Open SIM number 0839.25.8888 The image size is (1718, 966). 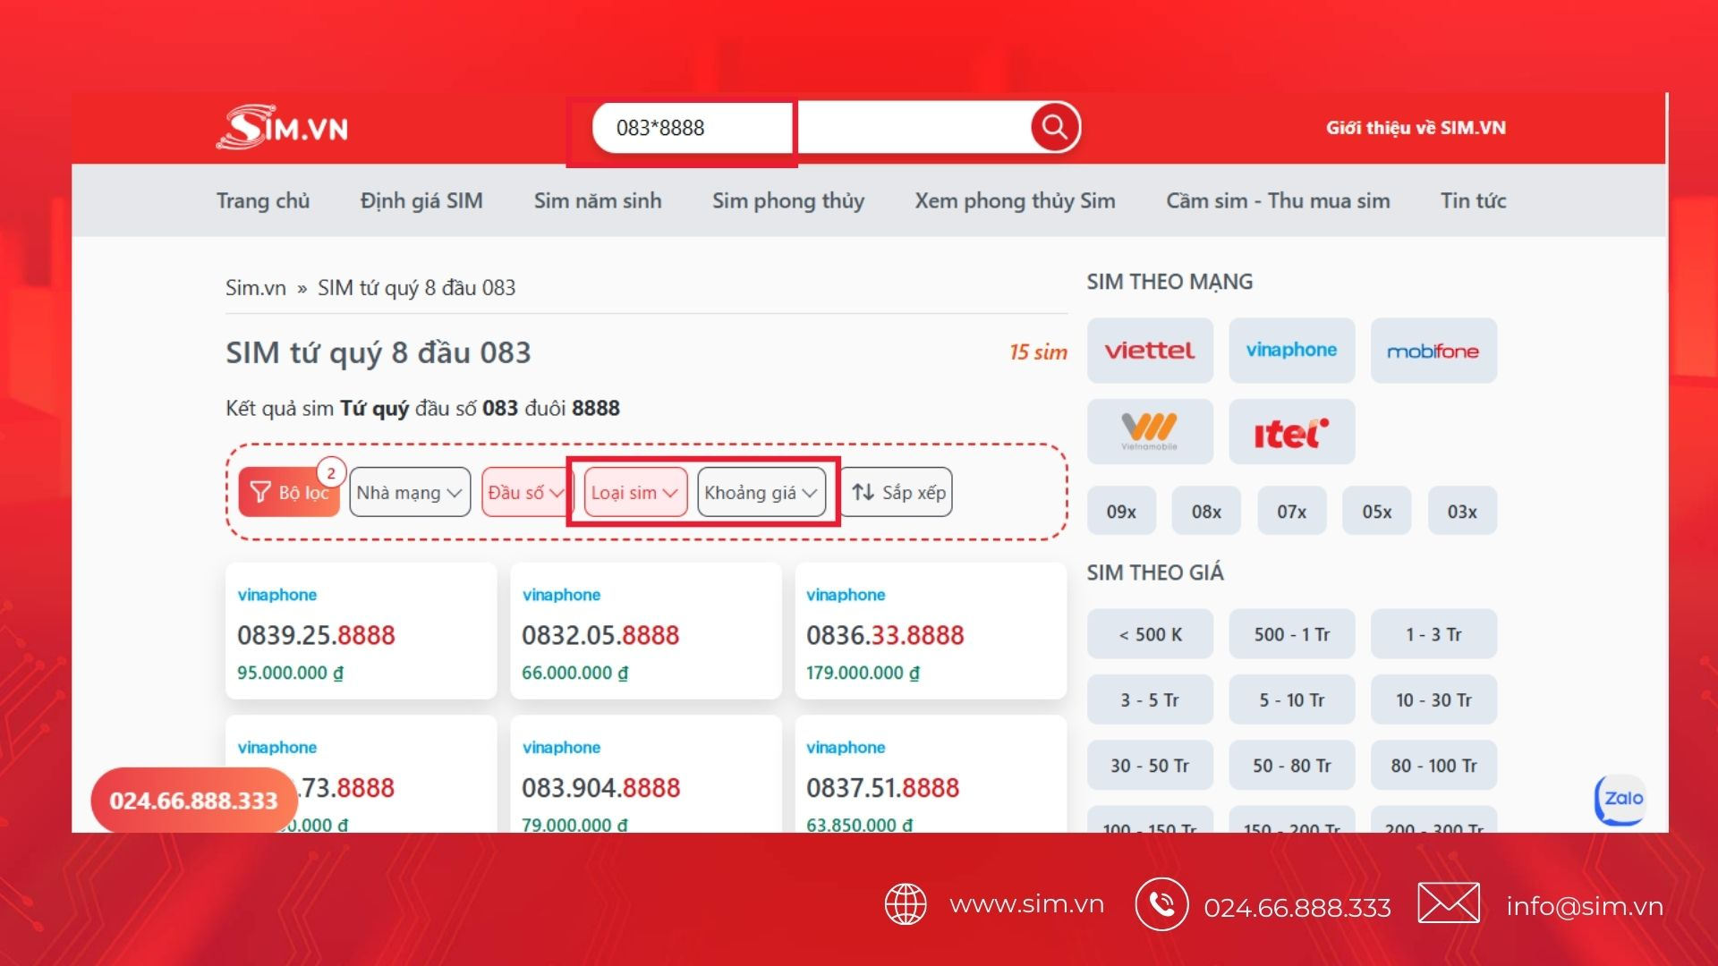coord(316,635)
